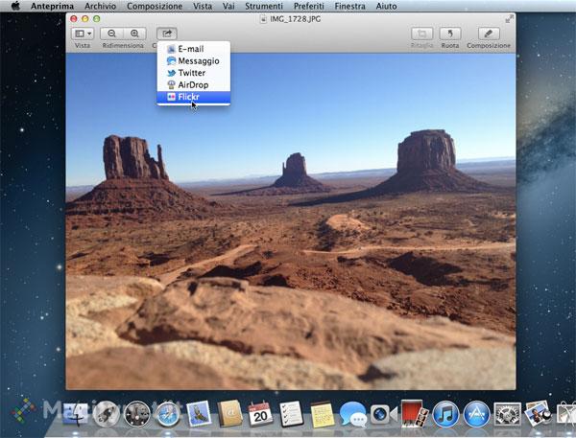Open Reminders checklist icon in the Dock
576x438 pixels.
[x=291, y=414]
